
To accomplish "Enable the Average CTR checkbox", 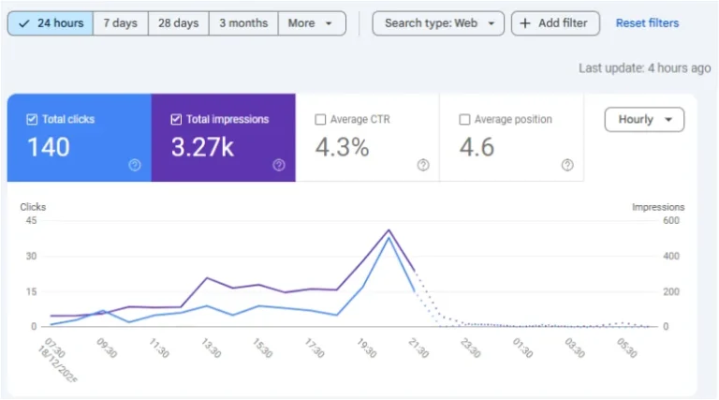I will (x=320, y=120).
